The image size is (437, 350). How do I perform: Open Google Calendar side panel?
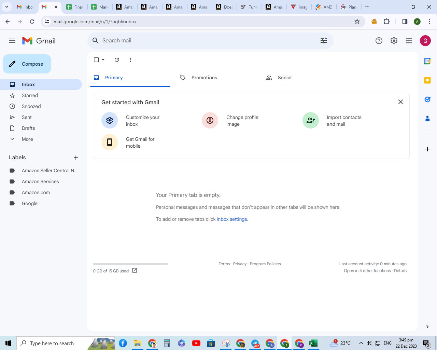(x=427, y=61)
